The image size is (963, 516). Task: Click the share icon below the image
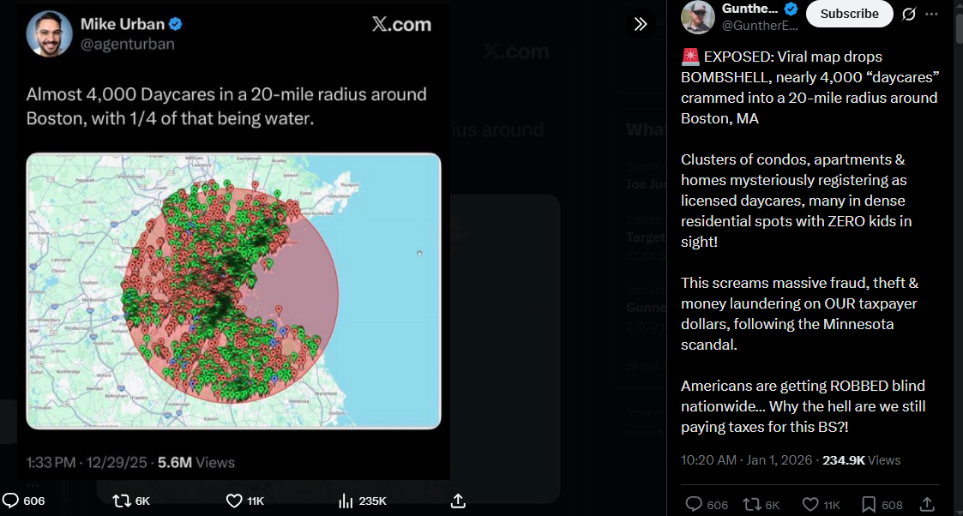tap(458, 501)
